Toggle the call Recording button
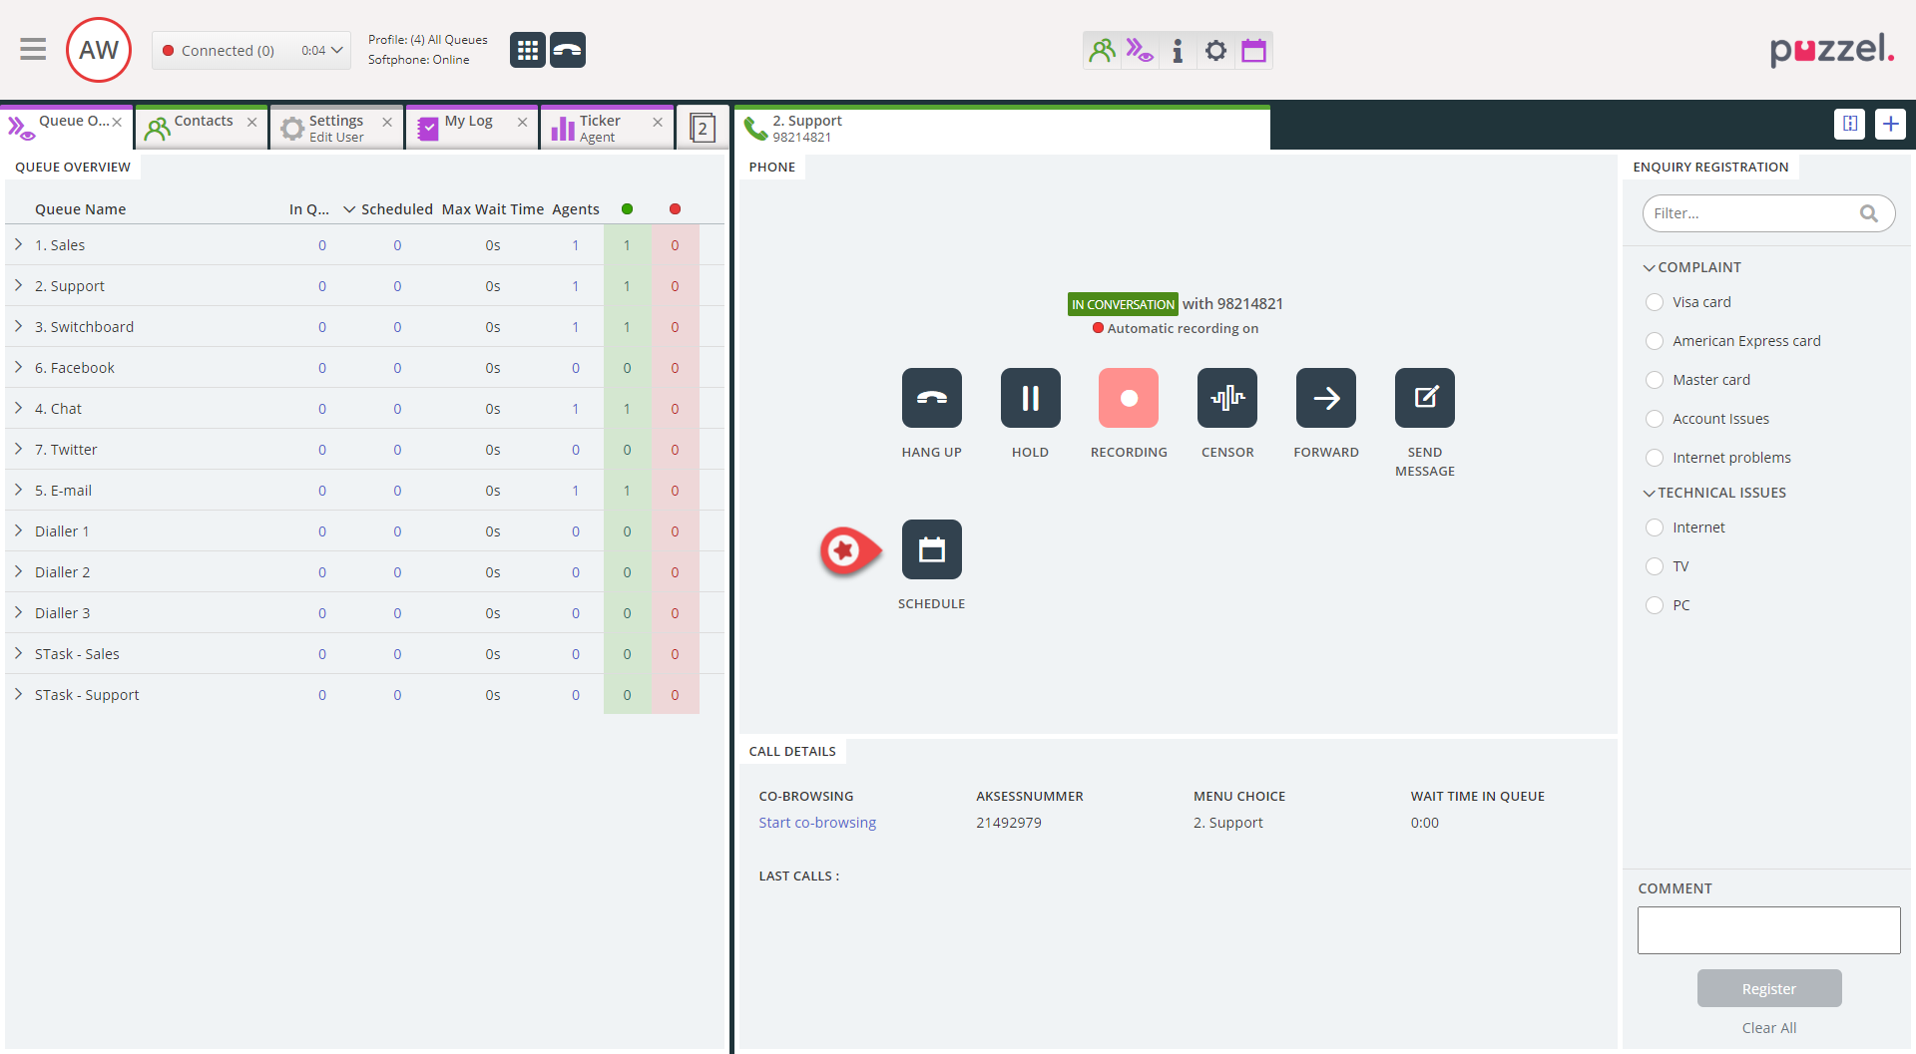This screenshot has height=1054, width=1916. pyautogui.click(x=1128, y=398)
